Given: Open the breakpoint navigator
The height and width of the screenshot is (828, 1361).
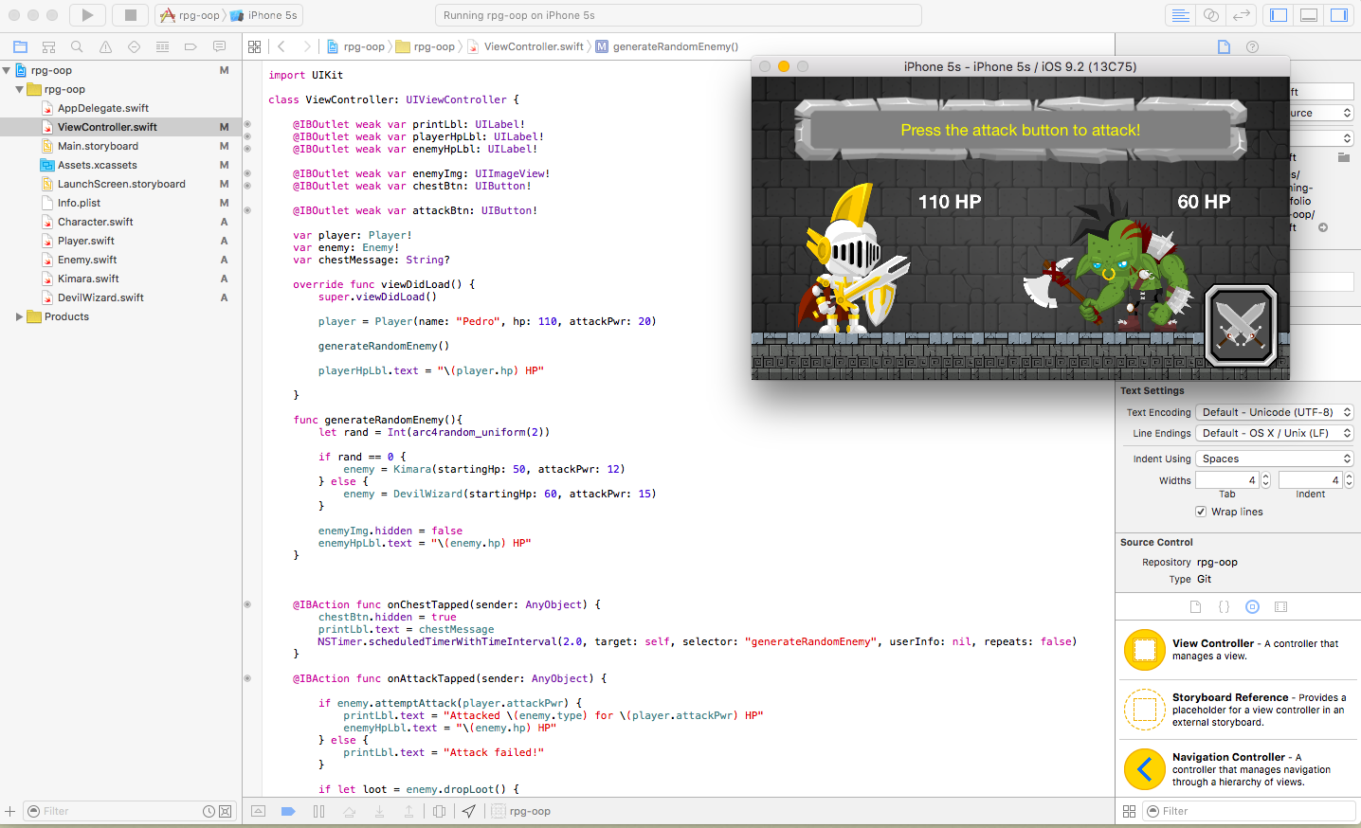Looking at the screenshot, I should tap(191, 46).
